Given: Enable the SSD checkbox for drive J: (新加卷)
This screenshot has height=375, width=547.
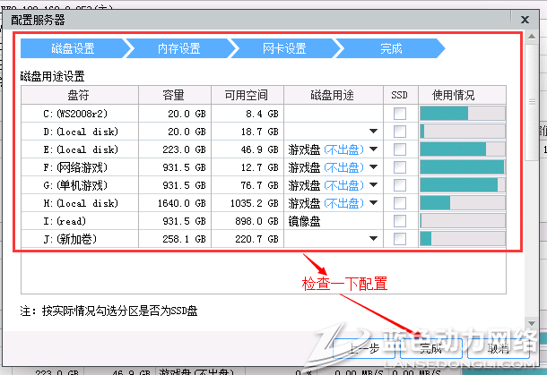Looking at the screenshot, I should (x=400, y=239).
